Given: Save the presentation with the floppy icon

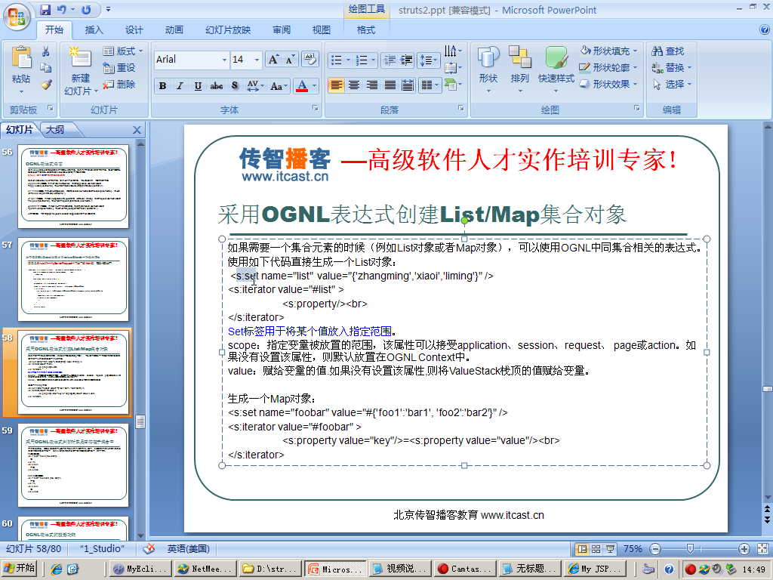Looking at the screenshot, I should (45, 9).
